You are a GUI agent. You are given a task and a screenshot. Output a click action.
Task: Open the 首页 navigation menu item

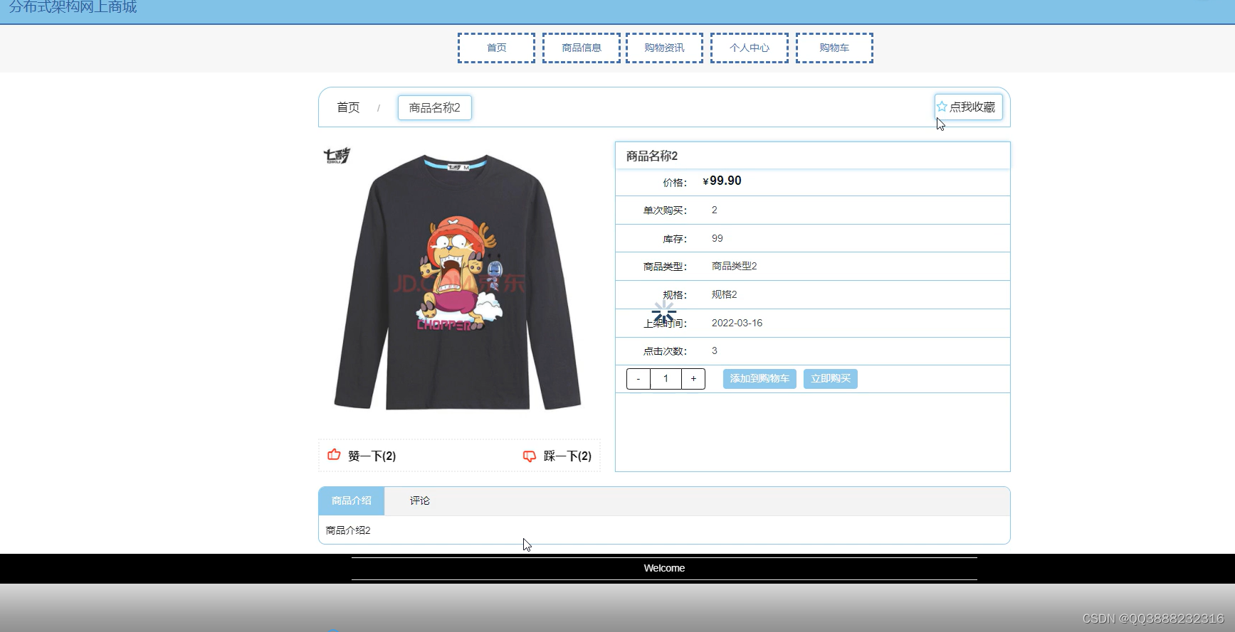[x=496, y=48]
